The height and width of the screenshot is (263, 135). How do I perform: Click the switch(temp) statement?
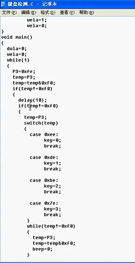pyautogui.click(x=41, y=123)
